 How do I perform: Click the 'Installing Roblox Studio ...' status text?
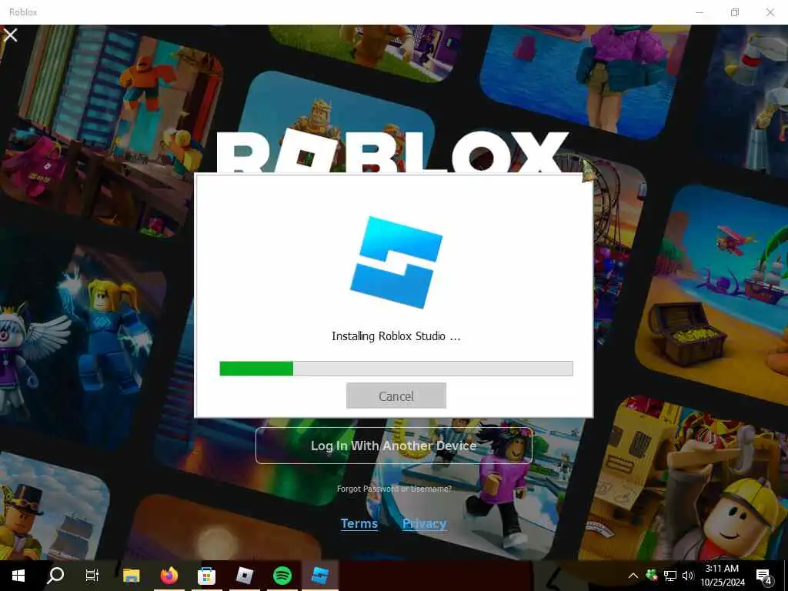tap(396, 336)
